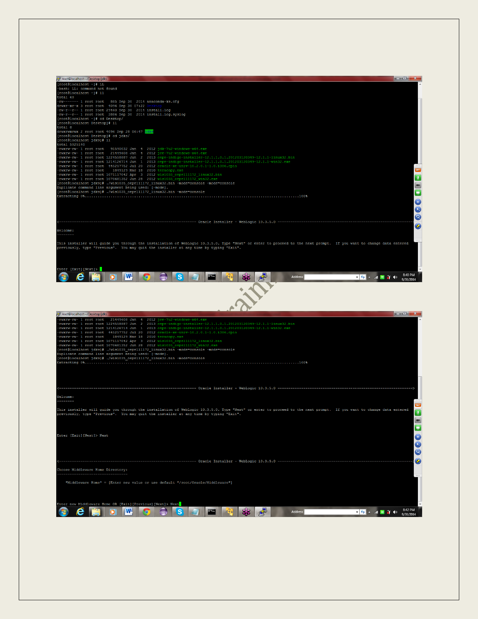Open the yellow VMware boxes icon in the 8:40 PM taskbar

pos(229,277)
